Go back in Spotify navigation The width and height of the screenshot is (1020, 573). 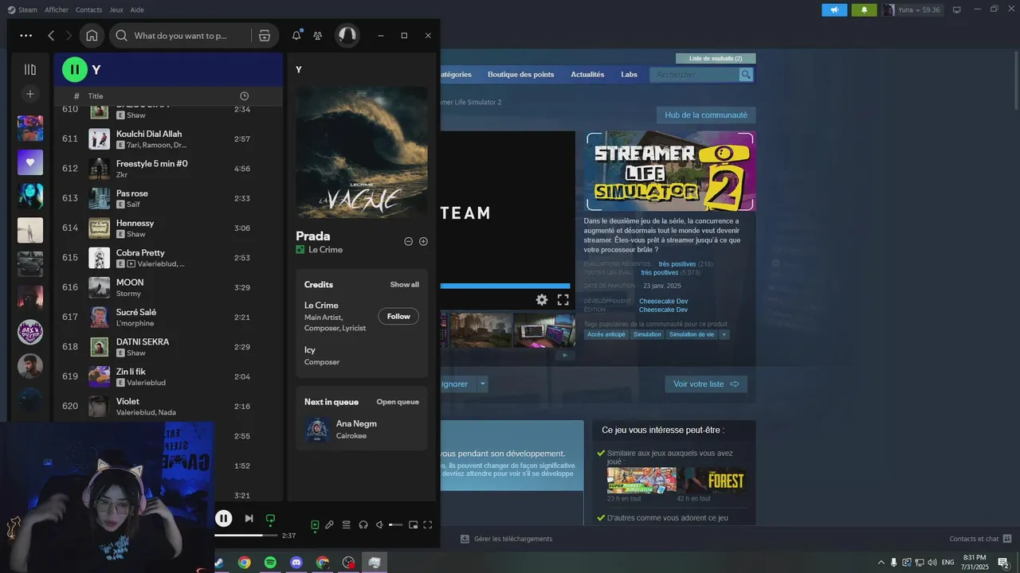(51, 36)
